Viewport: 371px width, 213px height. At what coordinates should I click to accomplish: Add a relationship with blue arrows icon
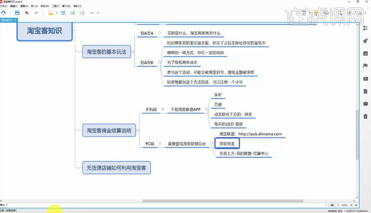(63, 13)
